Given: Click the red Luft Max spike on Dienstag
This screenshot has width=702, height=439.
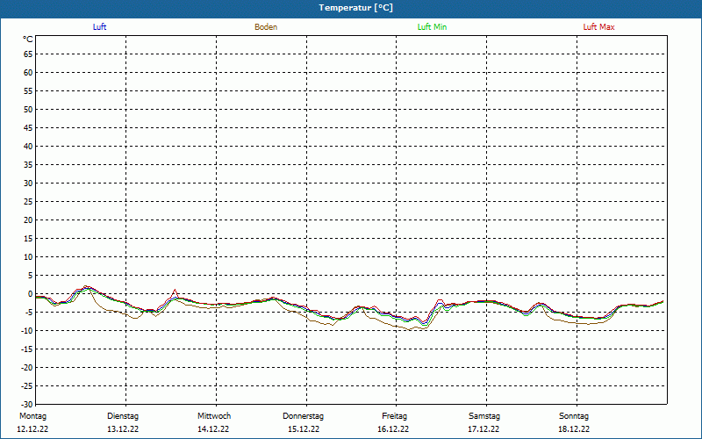Looking at the screenshot, I should click(x=175, y=292).
